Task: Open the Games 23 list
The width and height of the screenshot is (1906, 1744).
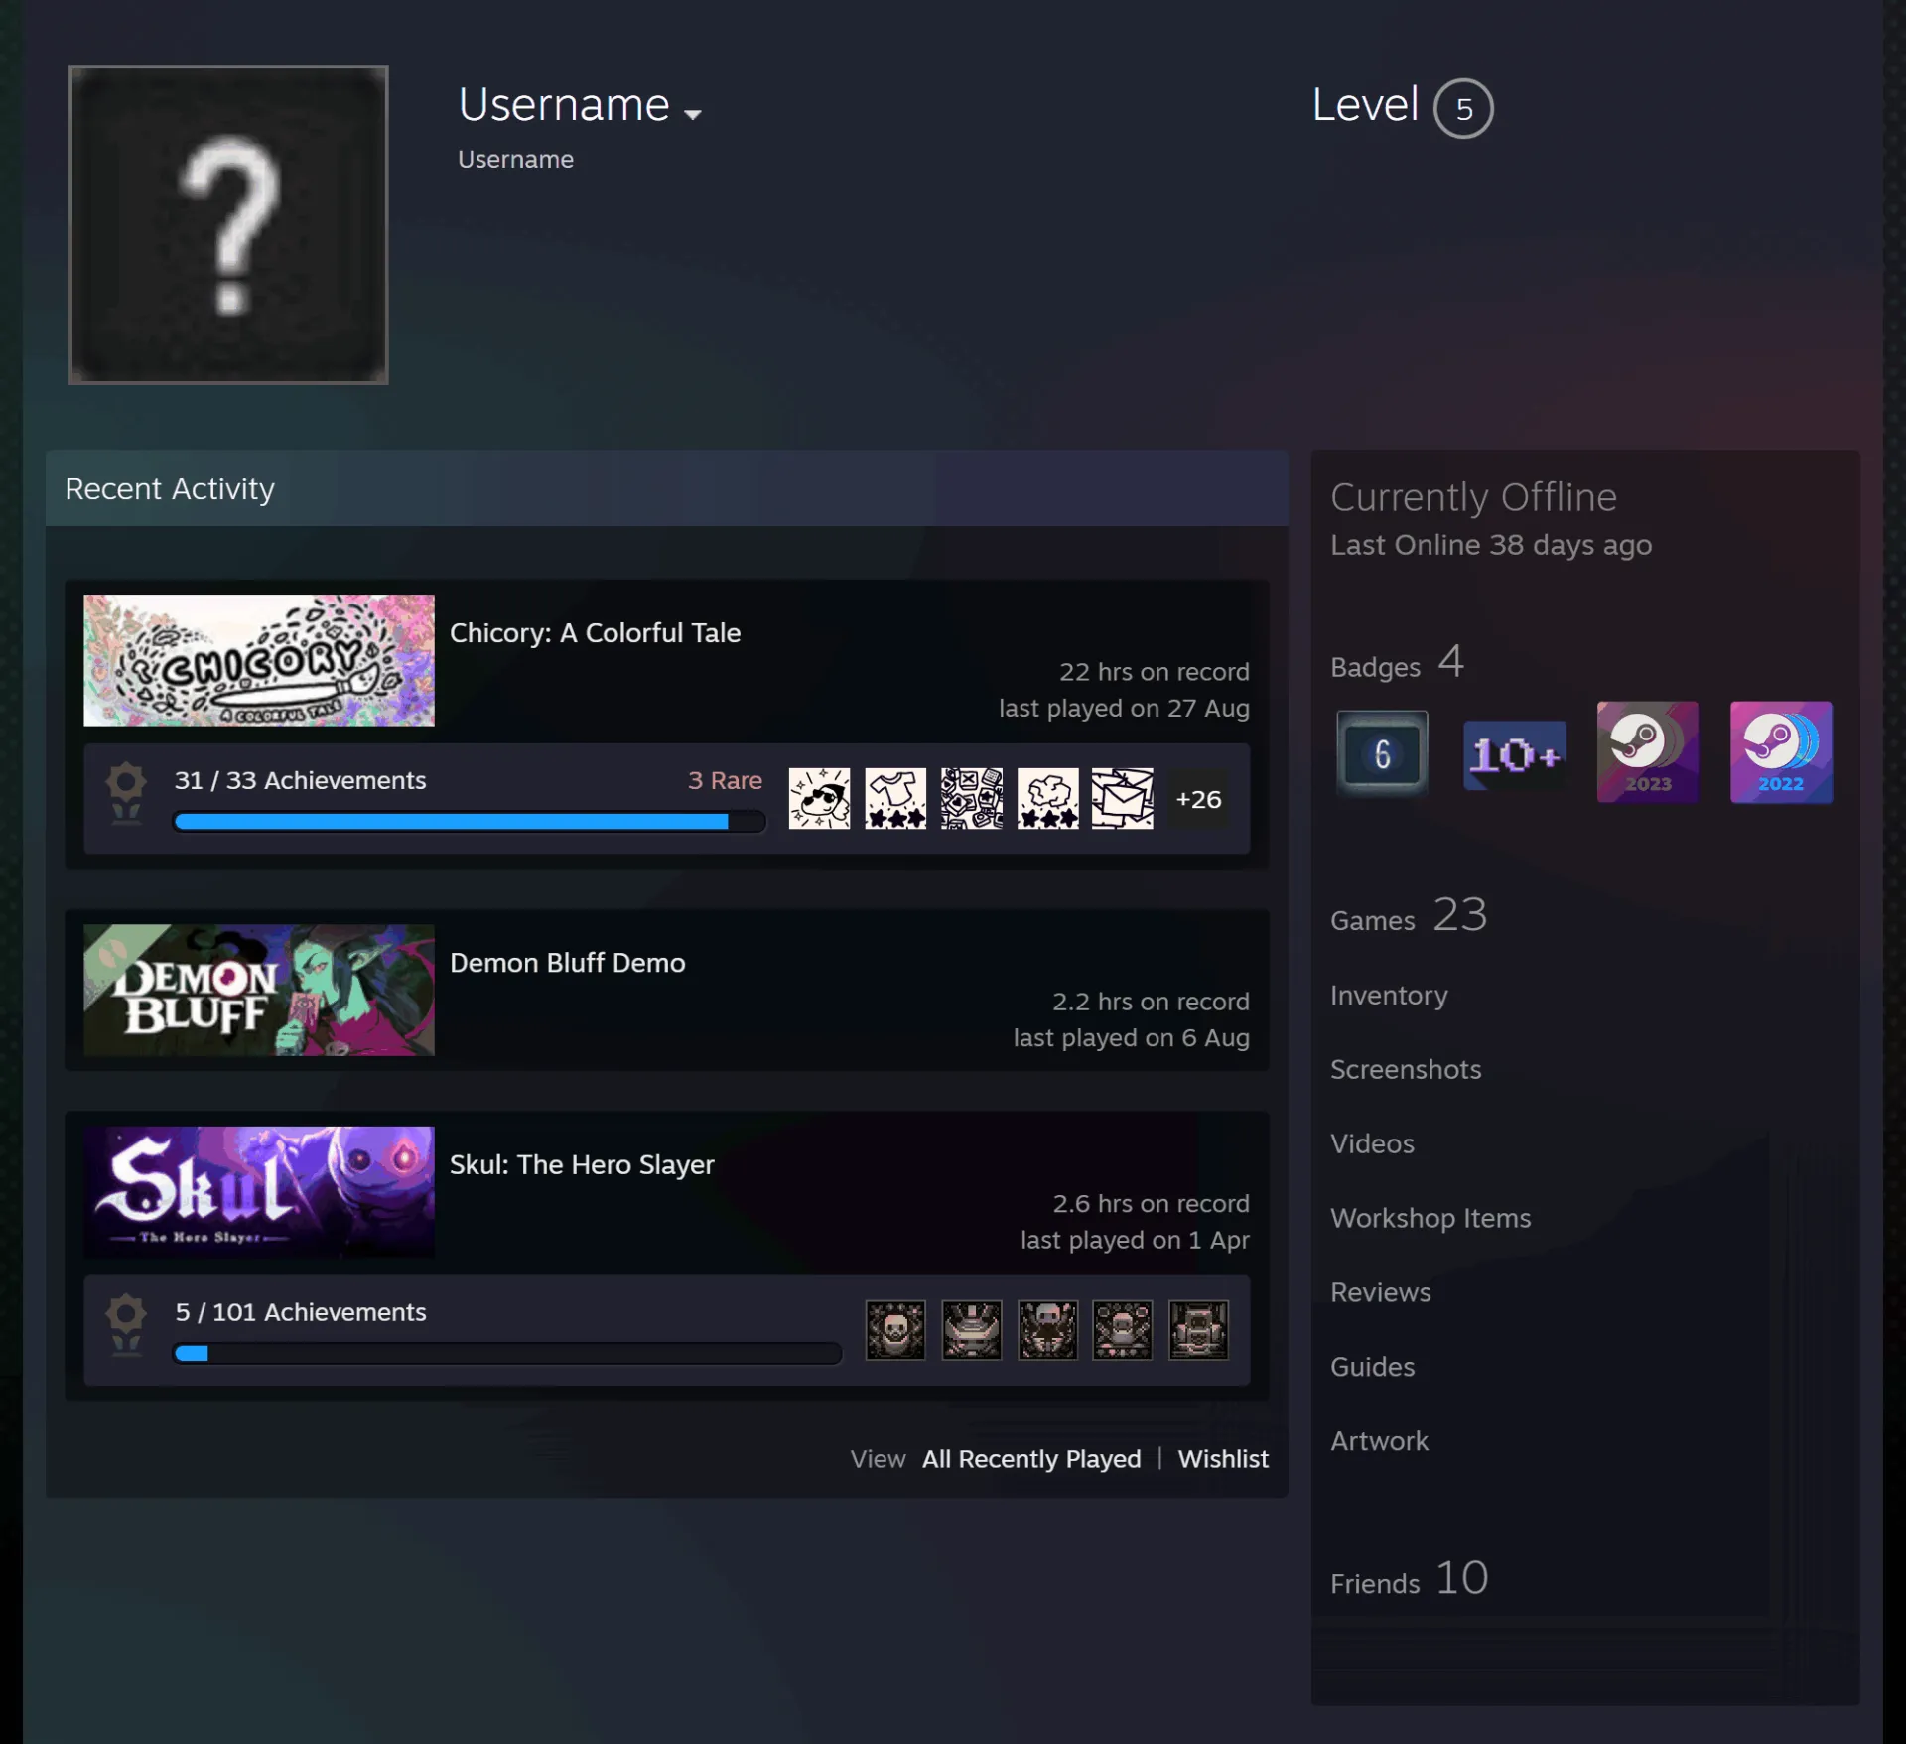Action: (1409, 916)
